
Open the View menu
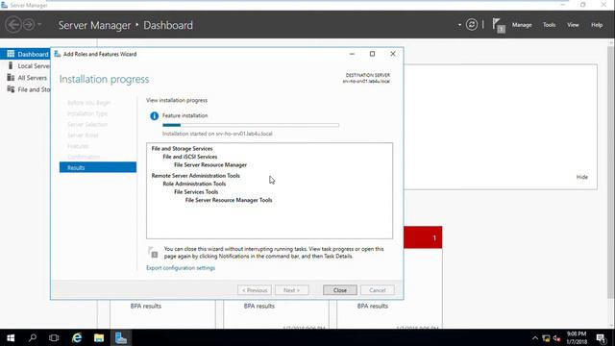click(573, 25)
